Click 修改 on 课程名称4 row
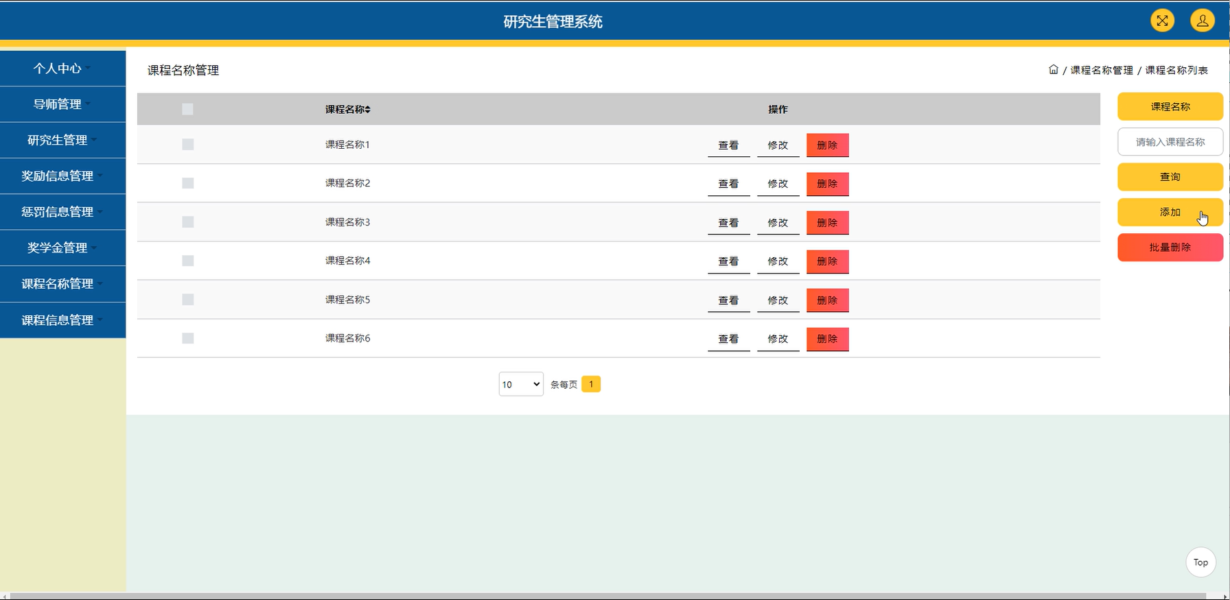1230x600 pixels. (778, 261)
